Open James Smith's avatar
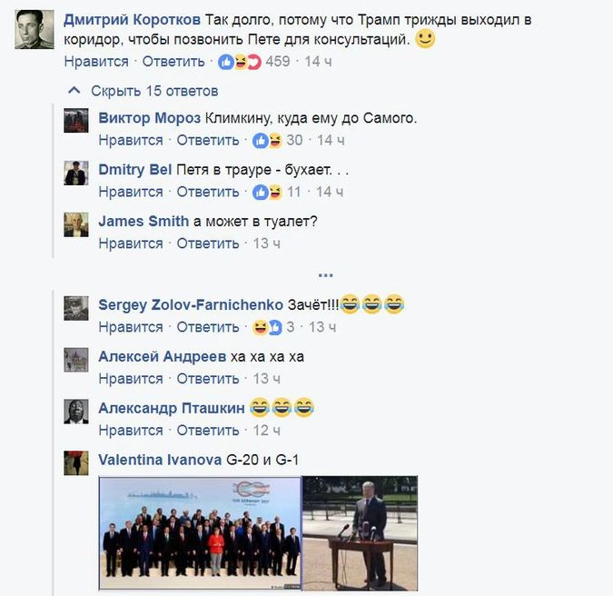Image resolution: width=613 pixels, height=596 pixels. coord(76,224)
